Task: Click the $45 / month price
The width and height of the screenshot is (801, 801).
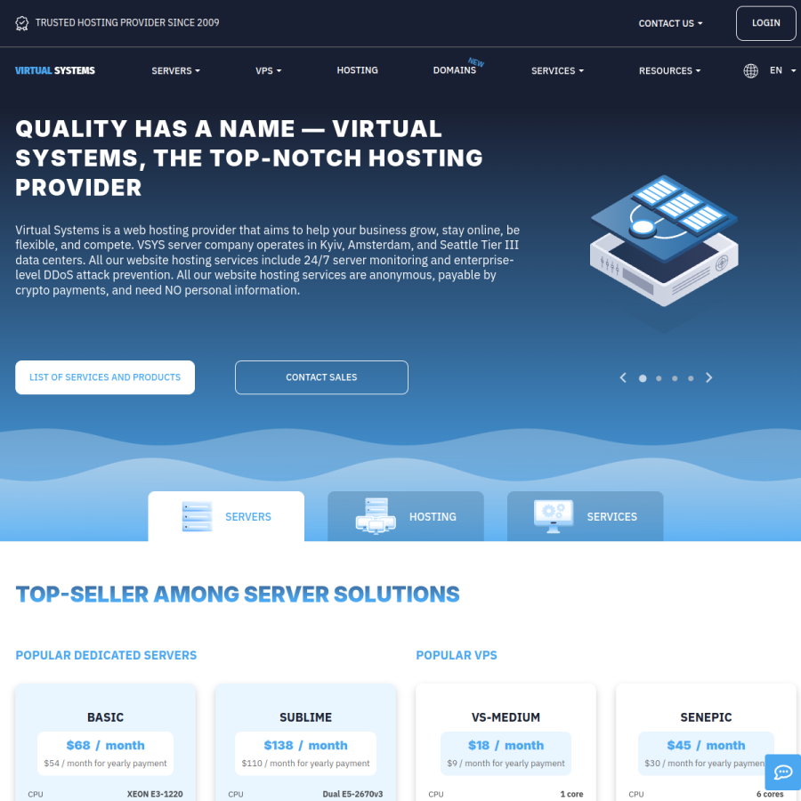Action: tap(706, 745)
